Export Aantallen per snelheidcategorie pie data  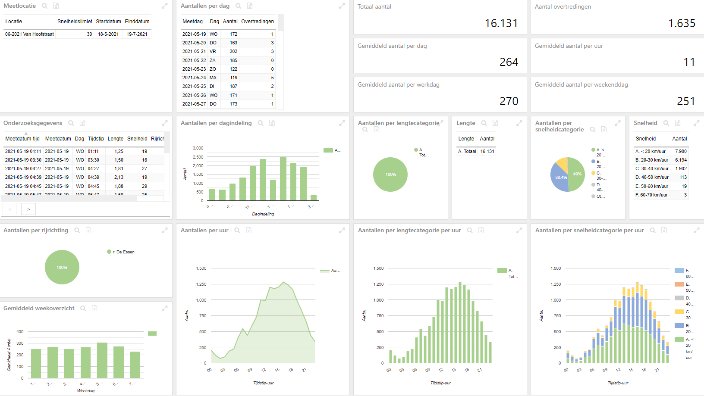click(x=604, y=130)
